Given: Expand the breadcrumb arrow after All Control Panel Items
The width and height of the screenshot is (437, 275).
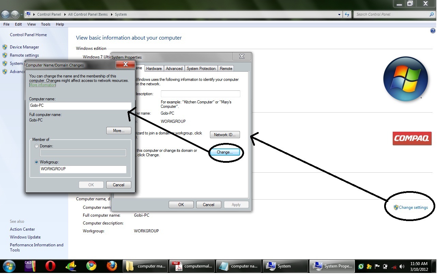Looking at the screenshot, I should click(111, 14).
